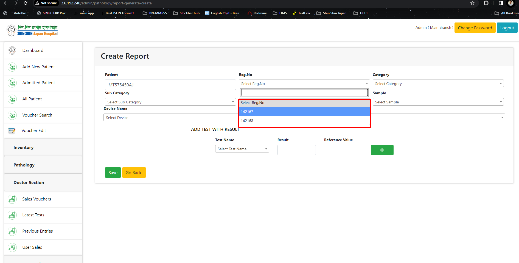This screenshot has width=519, height=263.
Task: Click the Logout button
Action: coord(507,28)
